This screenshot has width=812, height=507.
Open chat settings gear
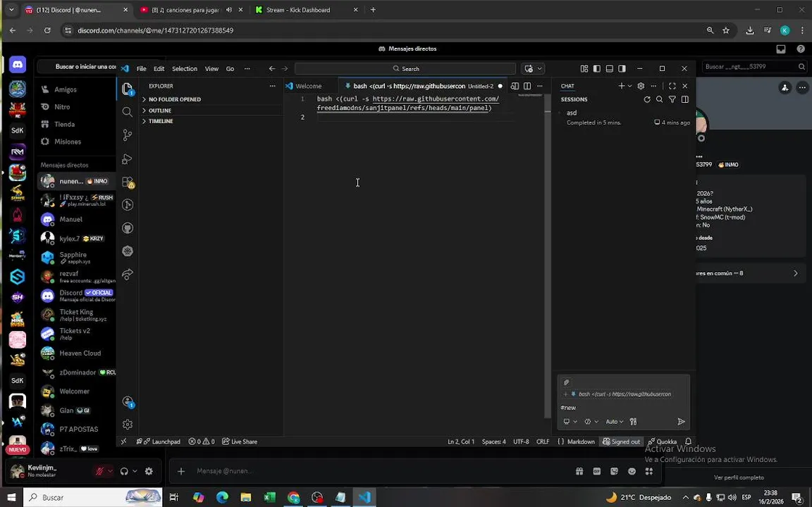641,86
